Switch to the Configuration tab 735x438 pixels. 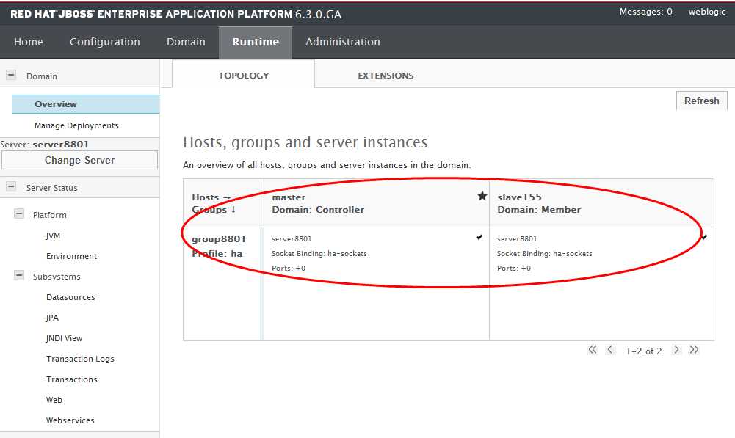(x=104, y=42)
